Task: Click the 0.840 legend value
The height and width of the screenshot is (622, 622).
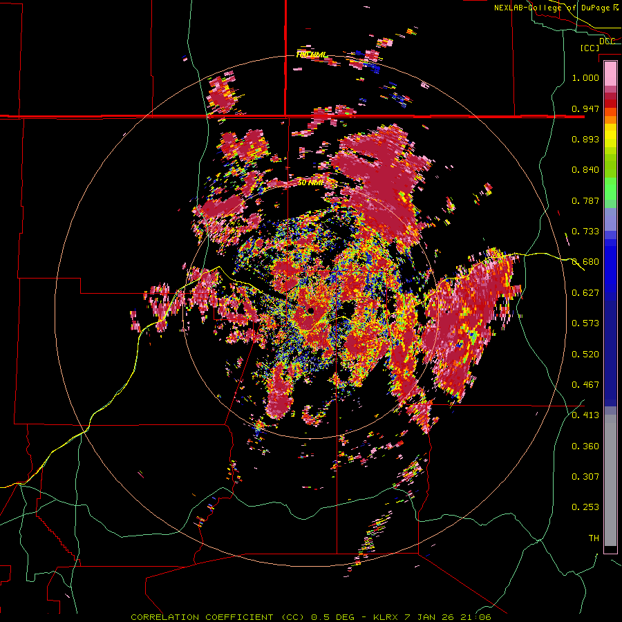Action: (x=585, y=170)
